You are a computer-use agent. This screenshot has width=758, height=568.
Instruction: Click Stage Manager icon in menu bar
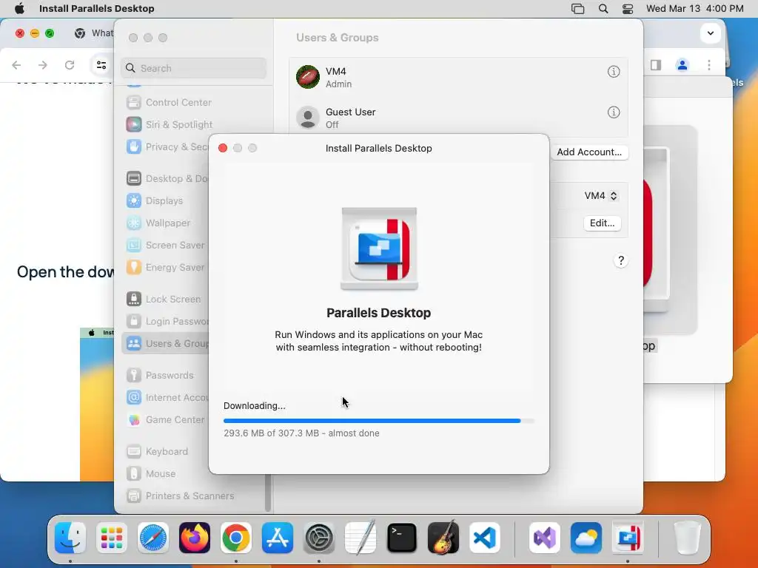click(x=577, y=8)
